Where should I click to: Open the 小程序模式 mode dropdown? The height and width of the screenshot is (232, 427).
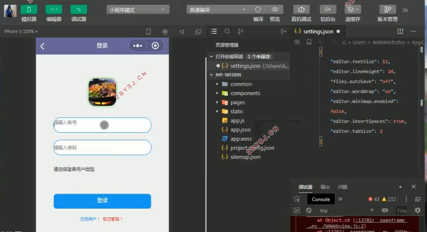click(x=138, y=10)
